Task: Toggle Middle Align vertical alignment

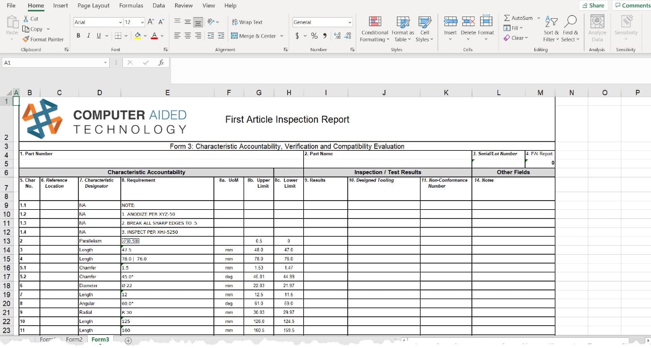Action: pyautogui.click(x=188, y=22)
